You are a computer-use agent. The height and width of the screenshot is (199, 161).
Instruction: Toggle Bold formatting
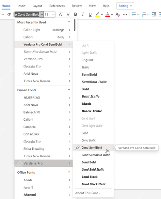pos(75,14)
